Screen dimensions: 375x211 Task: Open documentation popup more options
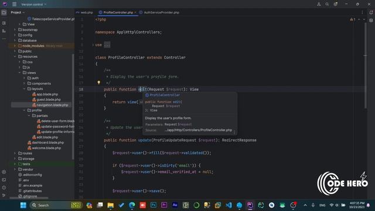(234, 132)
